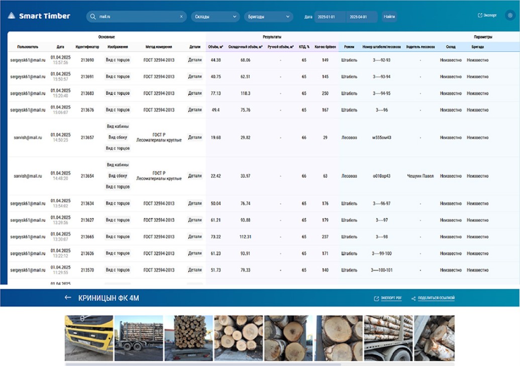520x366 pixels.
Task: Go back using the left arrow icon
Action: tap(68, 298)
